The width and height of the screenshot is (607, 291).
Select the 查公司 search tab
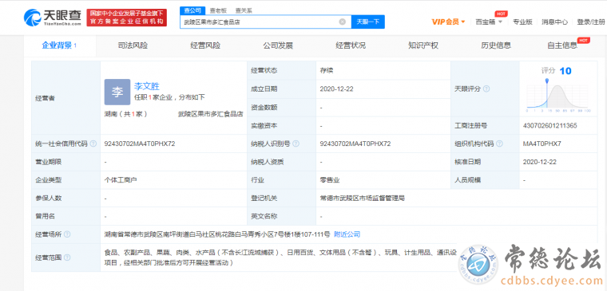[192, 10]
